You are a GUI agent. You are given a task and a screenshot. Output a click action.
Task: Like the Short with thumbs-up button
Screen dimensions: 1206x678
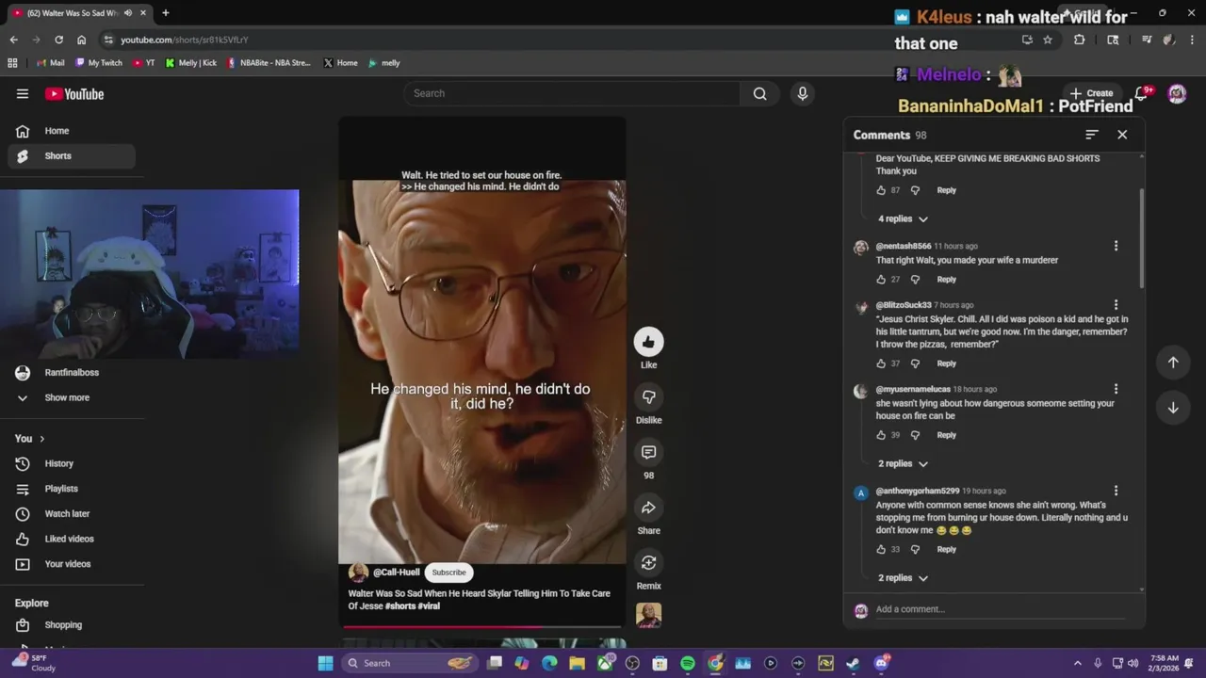pyautogui.click(x=648, y=342)
